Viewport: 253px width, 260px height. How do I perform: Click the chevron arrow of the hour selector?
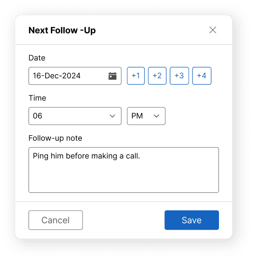coord(112,116)
